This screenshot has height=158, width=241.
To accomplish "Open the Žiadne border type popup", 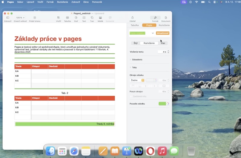I will click(x=137, y=80).
